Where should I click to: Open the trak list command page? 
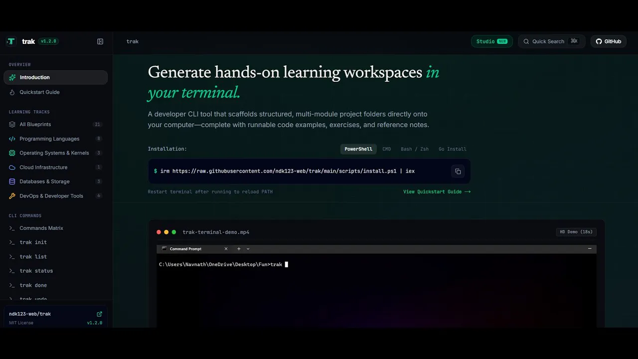coord(55,257)
